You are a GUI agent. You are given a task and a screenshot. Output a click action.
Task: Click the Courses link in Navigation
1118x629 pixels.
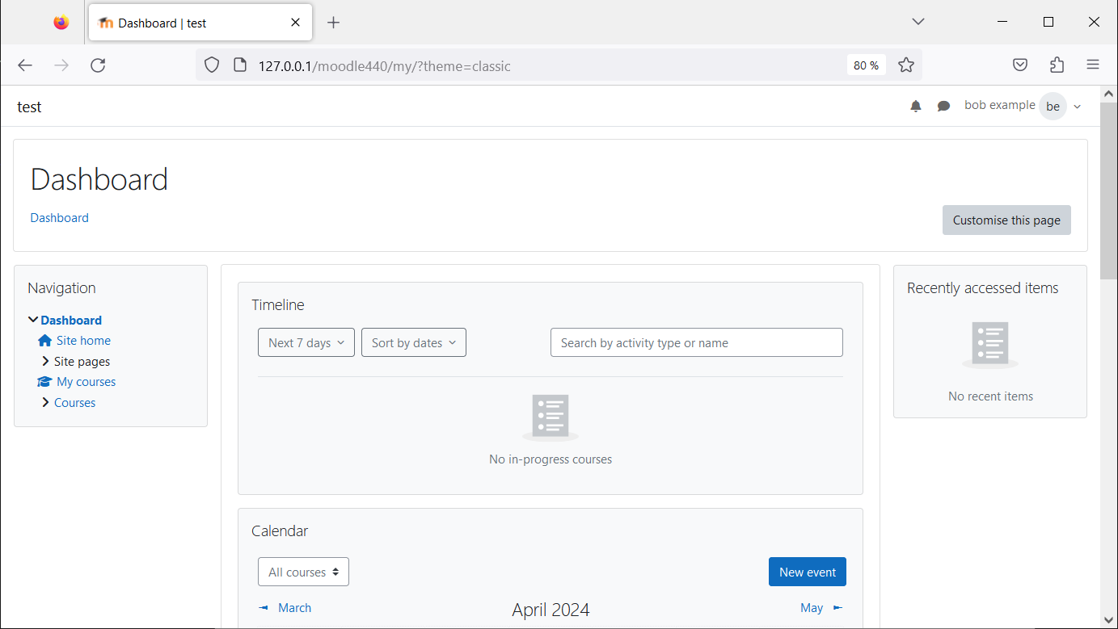(74, 402)
